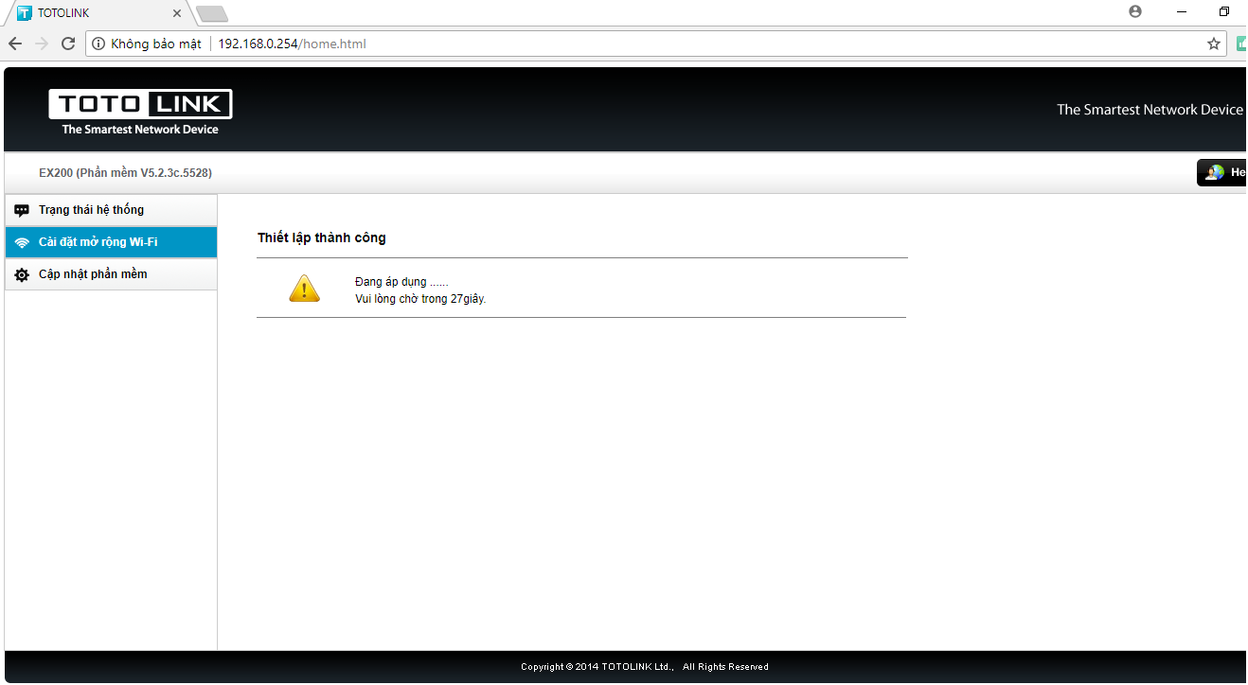Select Cài đặt mở rộng Wi-Fi menu item
1248x685 pixels.
pos(98,242)
